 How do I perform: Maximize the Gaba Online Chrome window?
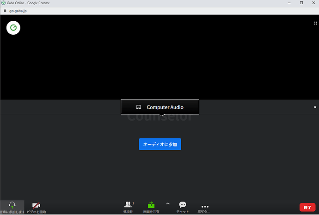pyautogui.click(x=301, y=3)
